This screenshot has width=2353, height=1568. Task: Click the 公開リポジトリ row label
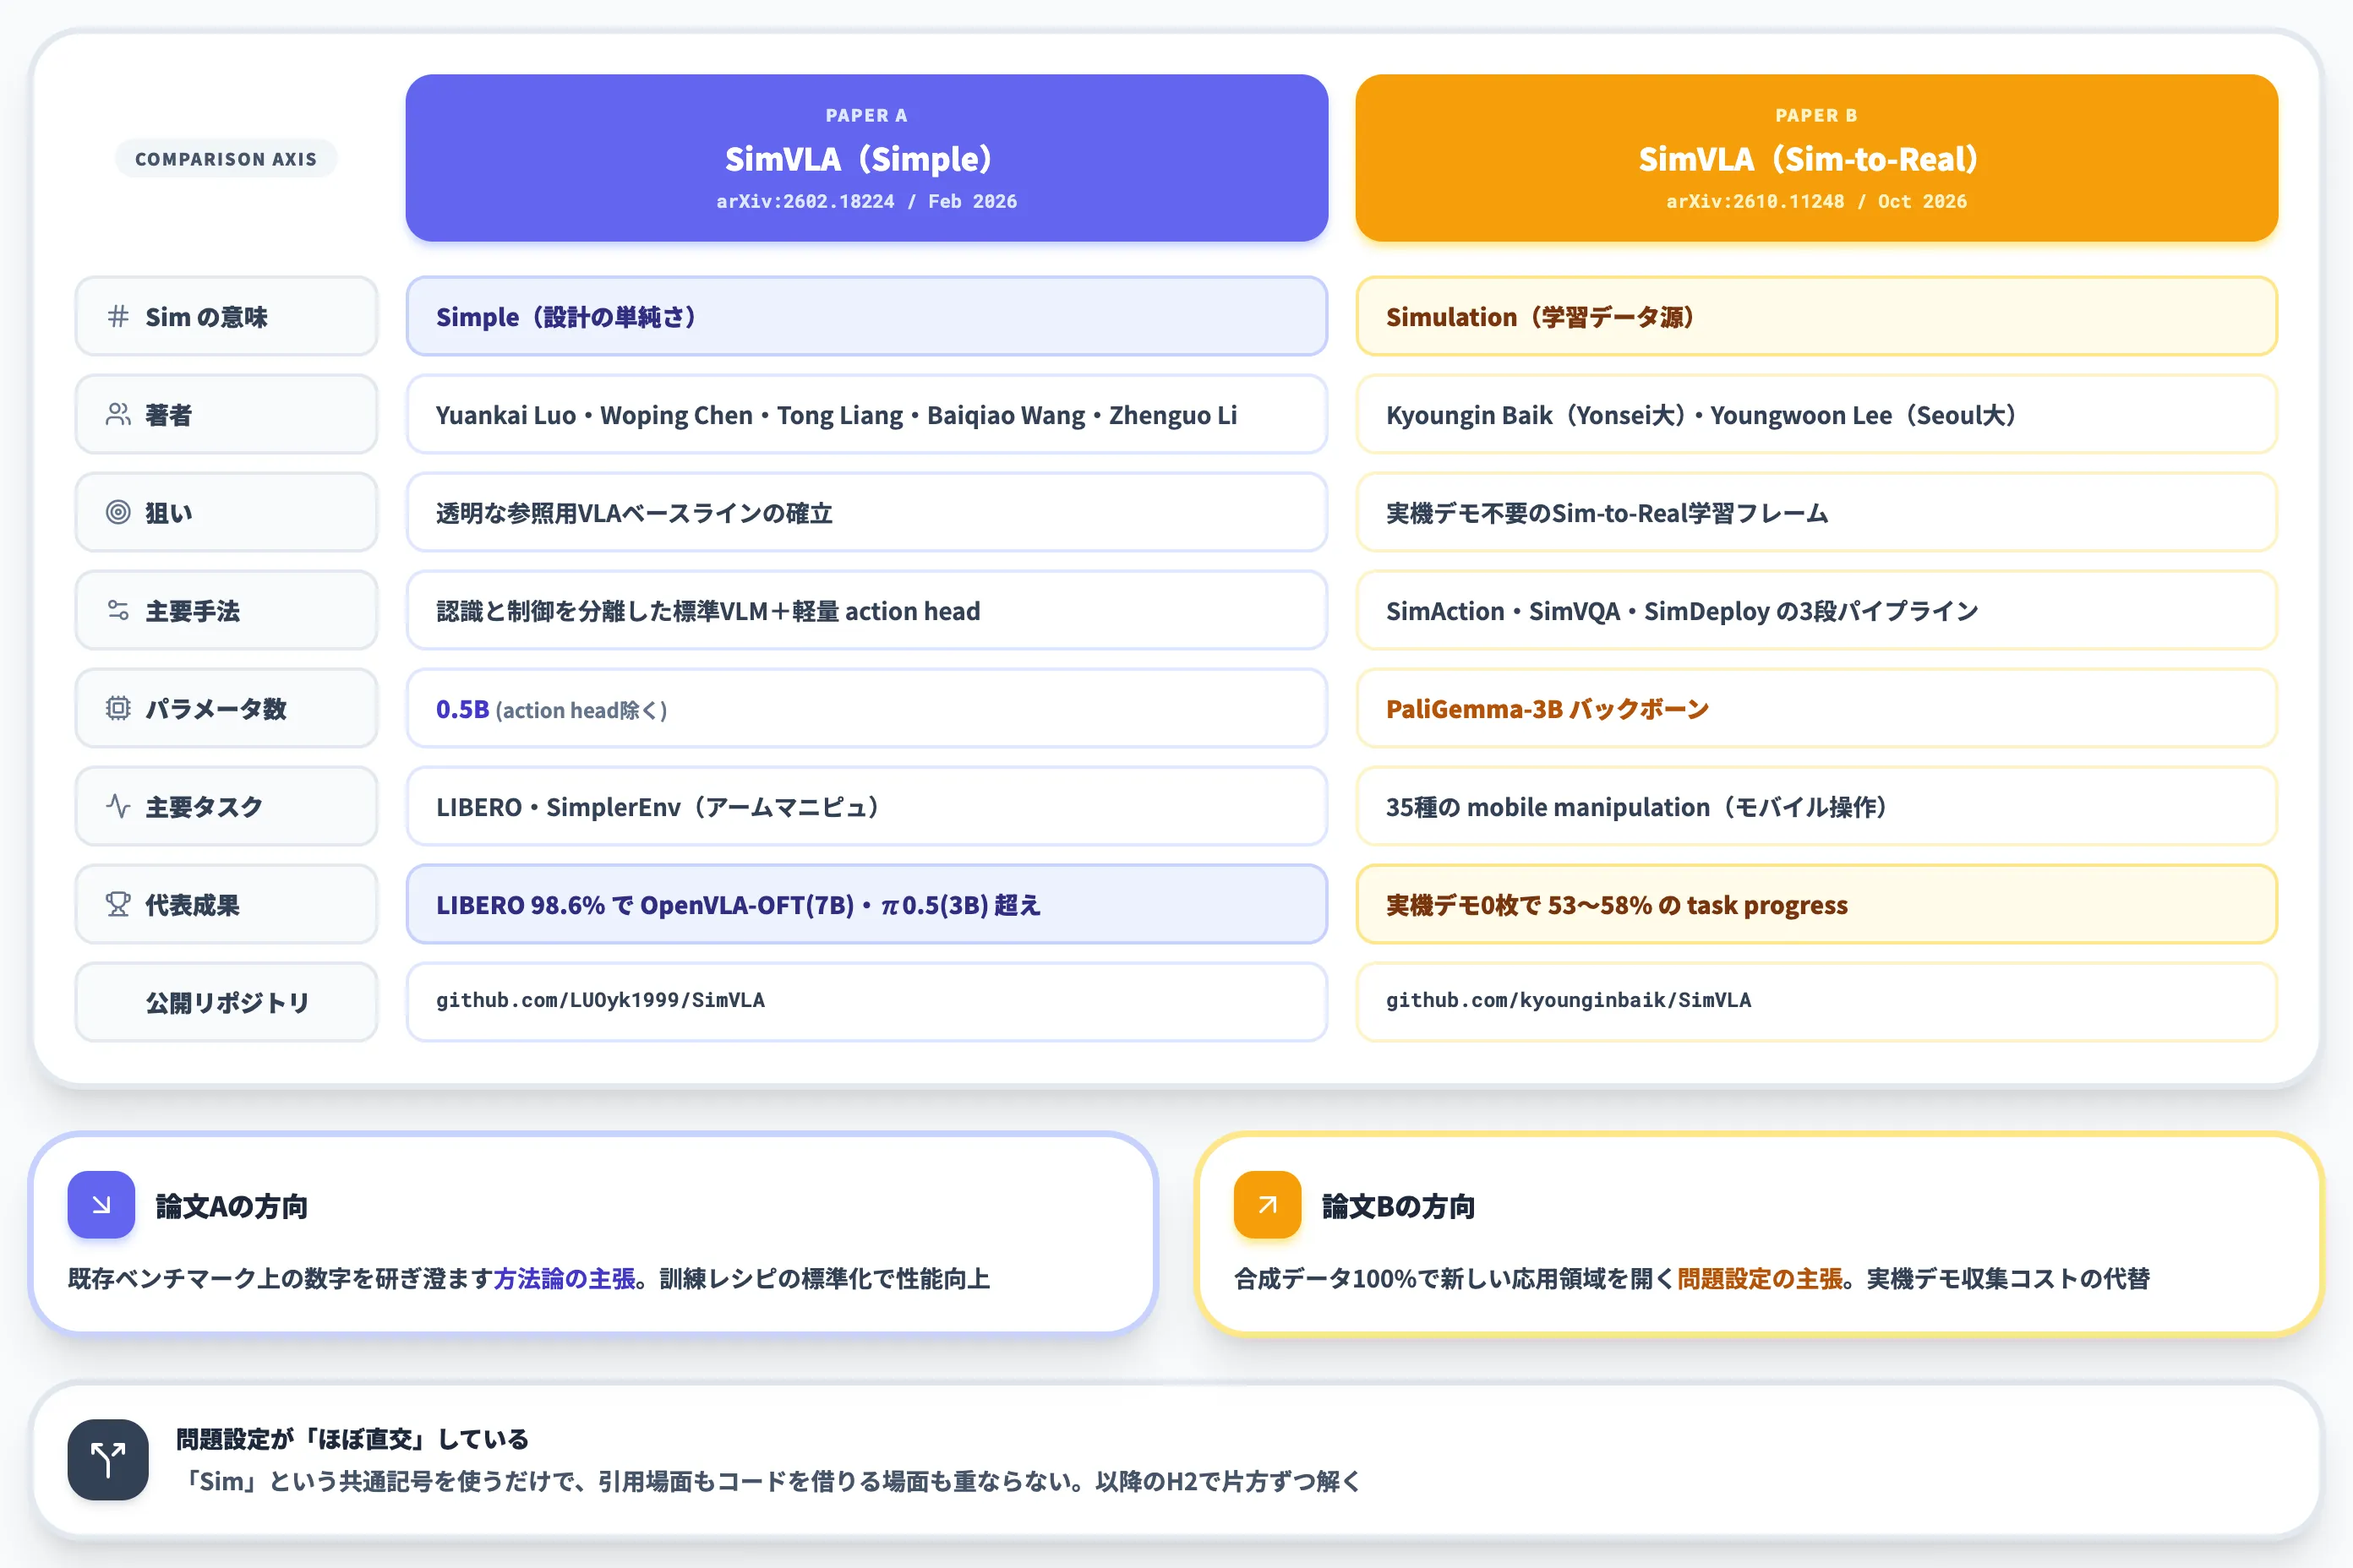click(227, 1002)
